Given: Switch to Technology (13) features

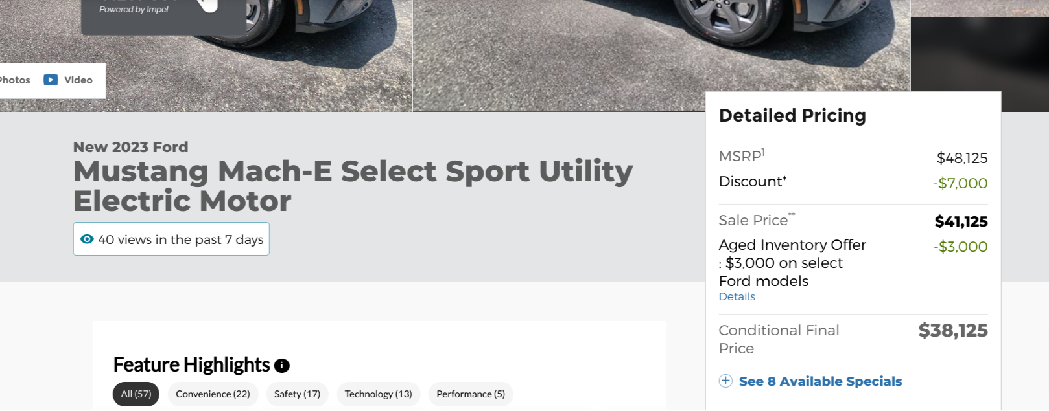Looking at the screenshot, I should [x=378, y=394].
